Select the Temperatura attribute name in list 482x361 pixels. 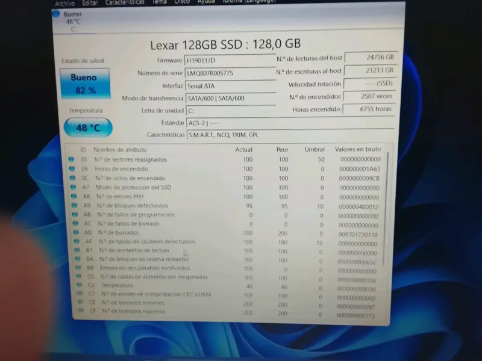tap(117, 285)
